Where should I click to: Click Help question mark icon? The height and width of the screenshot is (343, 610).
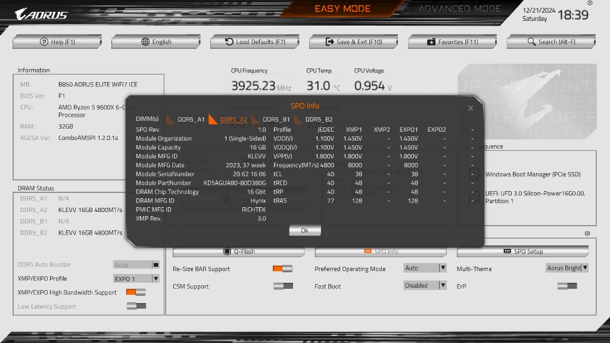tap(44, 42)
